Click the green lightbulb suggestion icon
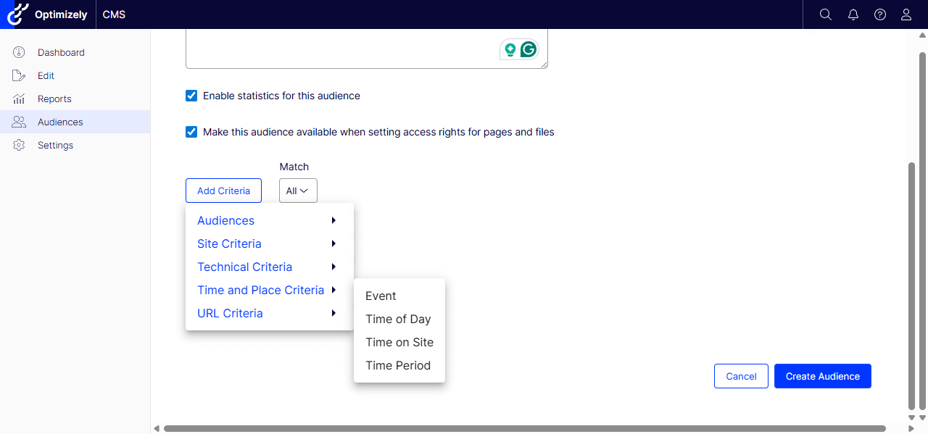 [510, 49]
